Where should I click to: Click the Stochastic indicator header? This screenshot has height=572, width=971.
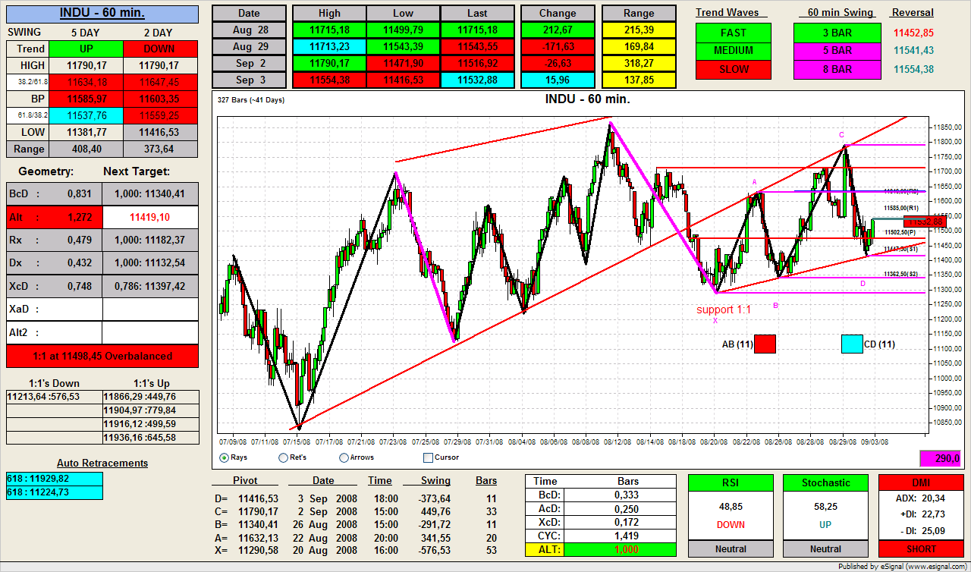(x=825, y=482)
